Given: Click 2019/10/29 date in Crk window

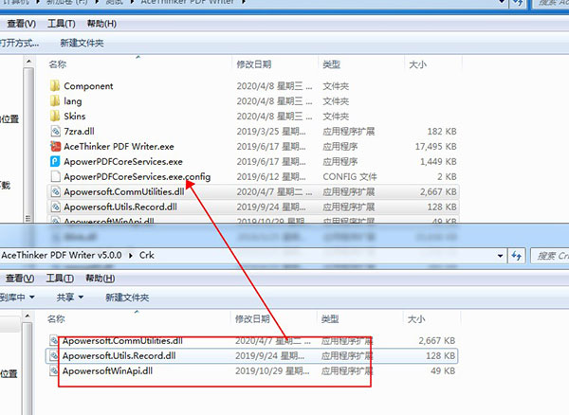Looking at the screenshot, I should click(x=272, y=371).
